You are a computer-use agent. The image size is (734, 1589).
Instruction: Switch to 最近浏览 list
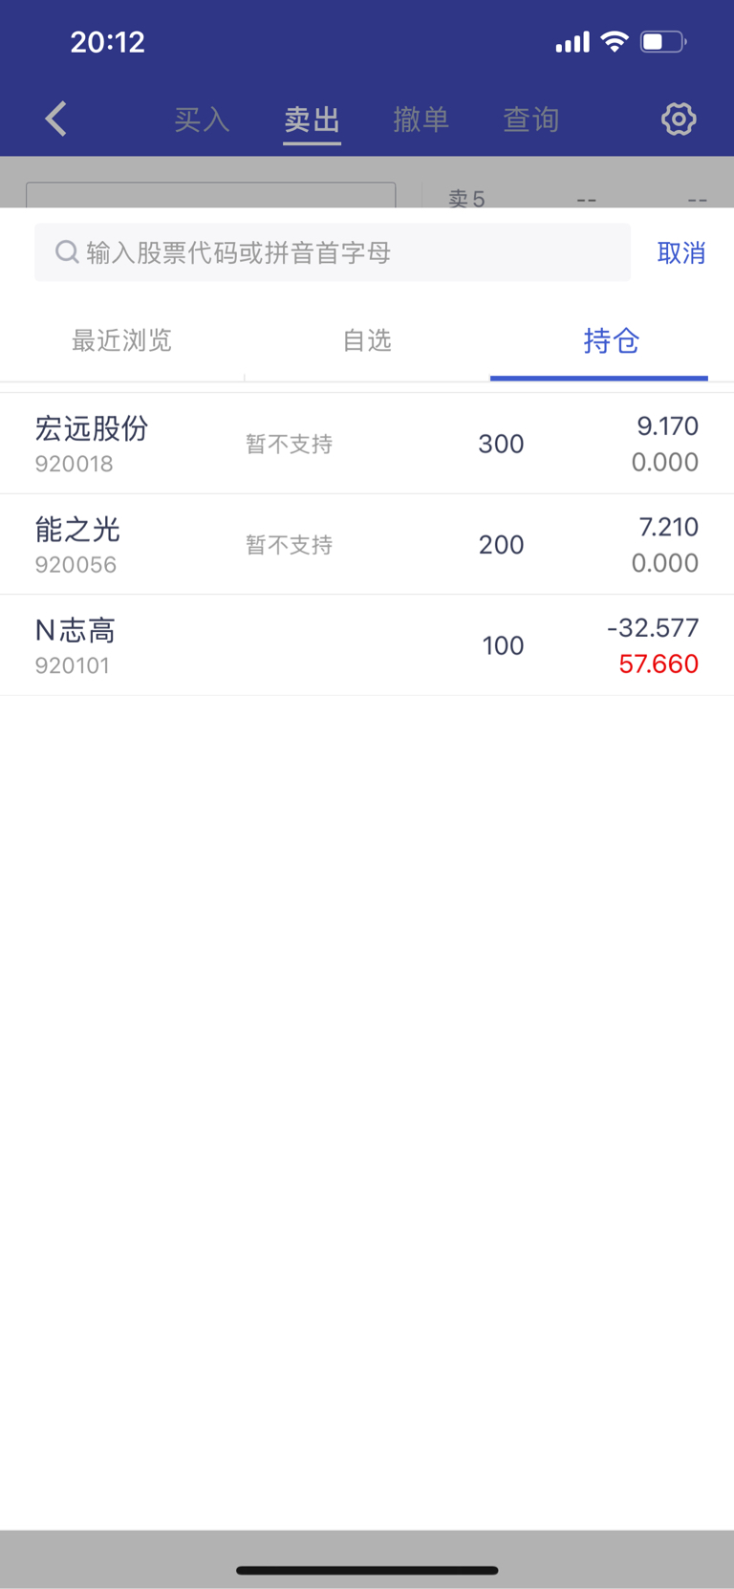(x=121, y=340)
